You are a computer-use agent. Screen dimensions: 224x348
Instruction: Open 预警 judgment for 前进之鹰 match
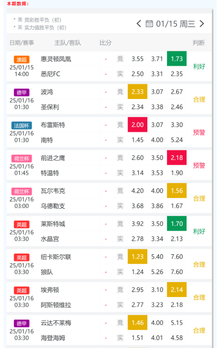coord(199,165)
